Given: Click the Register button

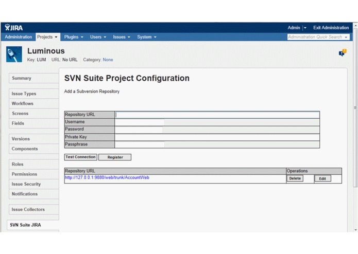Looking at the screenshot, I should pyautogui.click(x=115, y=157).
